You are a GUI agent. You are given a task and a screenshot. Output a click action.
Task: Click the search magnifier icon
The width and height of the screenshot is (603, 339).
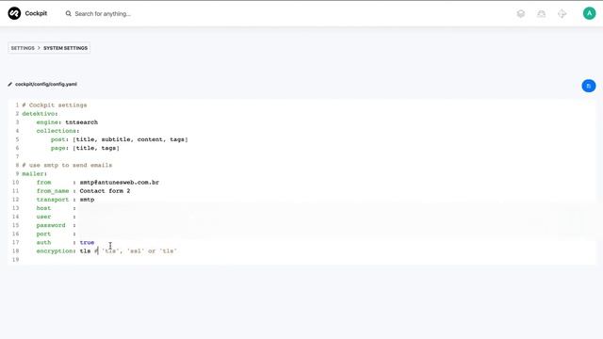coord(69,13)
